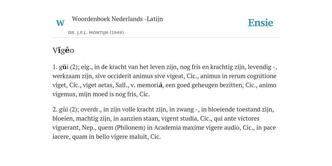
Task: Open the Woordenboek Nederlands -Latijn title
Action: tap(117, 19)
